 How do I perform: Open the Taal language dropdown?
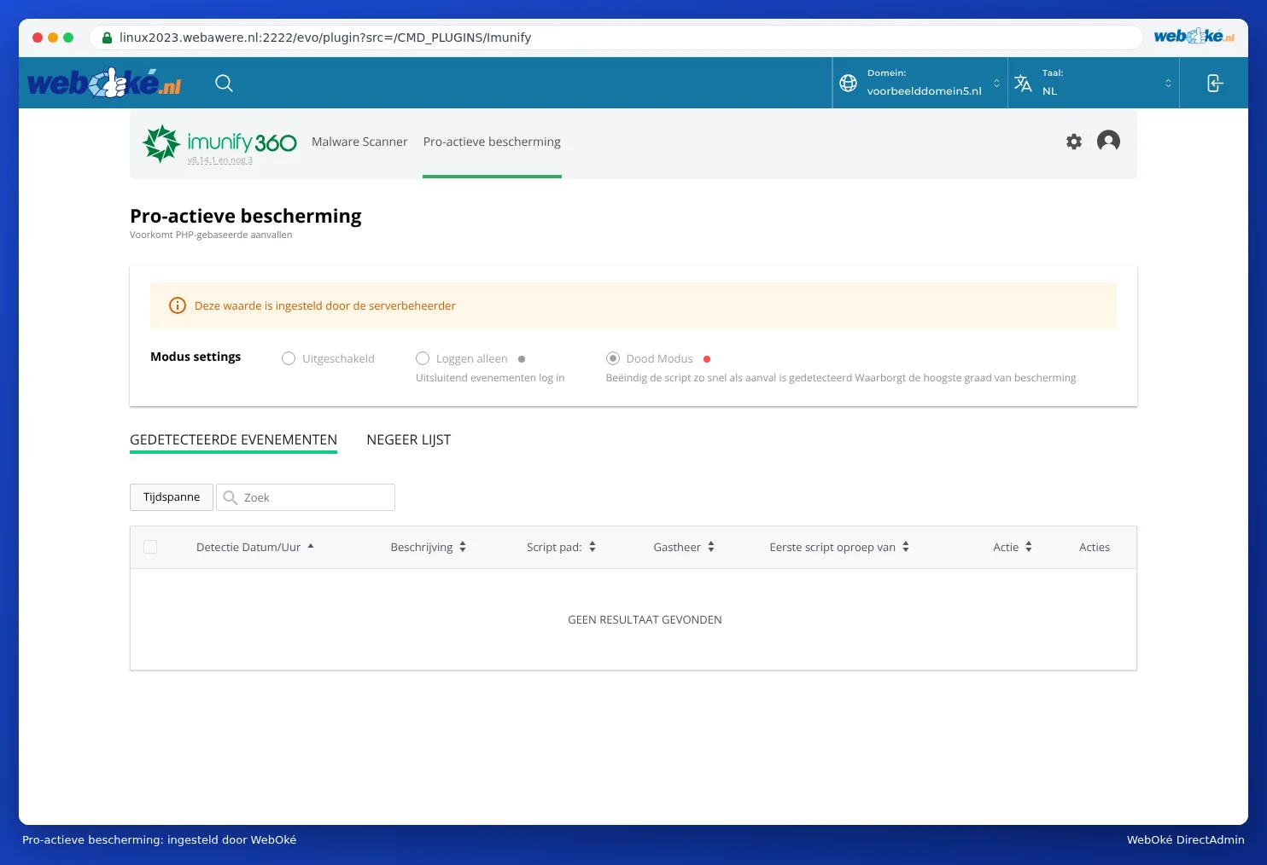click(1094, 83)
